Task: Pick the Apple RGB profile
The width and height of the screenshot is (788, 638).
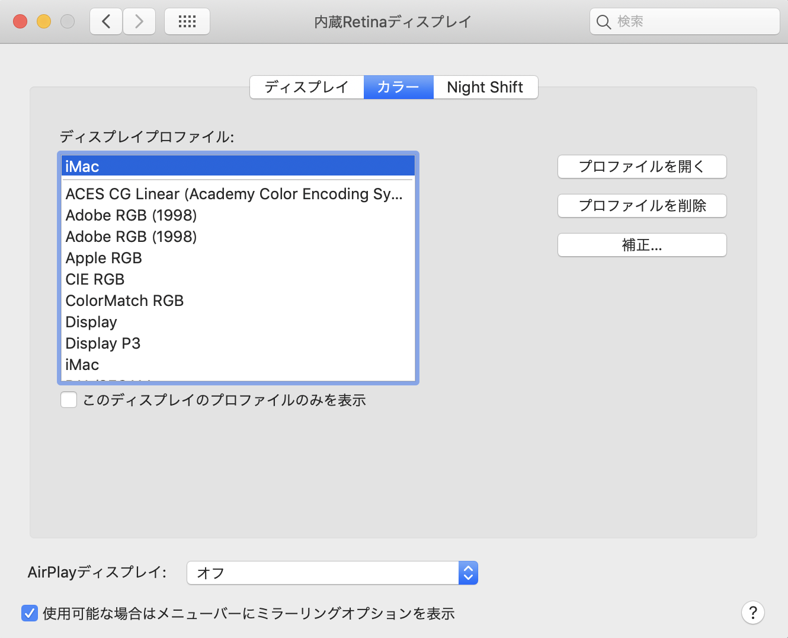Action: (x=238, y=258)
